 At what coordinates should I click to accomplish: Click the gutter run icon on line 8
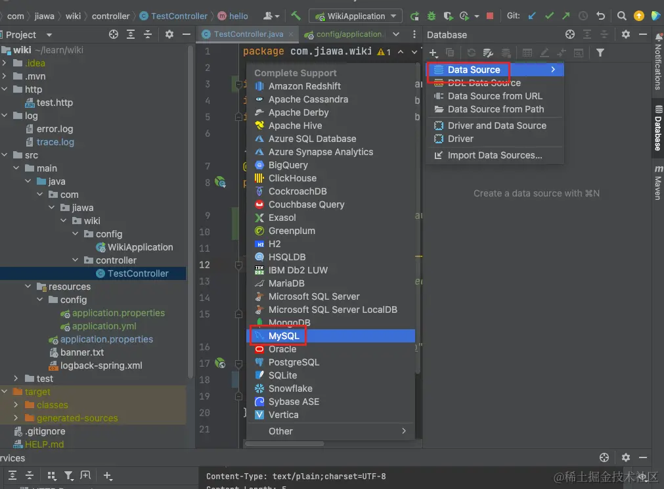tap(220, 182)
